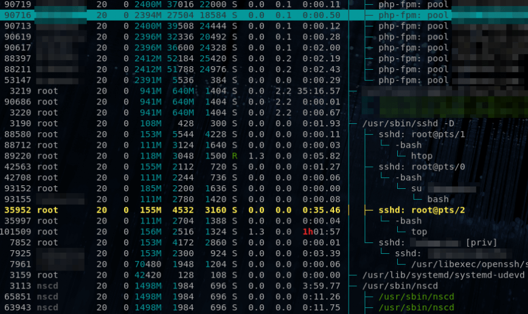Image resolution: width=528 pixels, height=314 pixels.
Task: Click the htop process in the tree
Action: tap(422, 156)
